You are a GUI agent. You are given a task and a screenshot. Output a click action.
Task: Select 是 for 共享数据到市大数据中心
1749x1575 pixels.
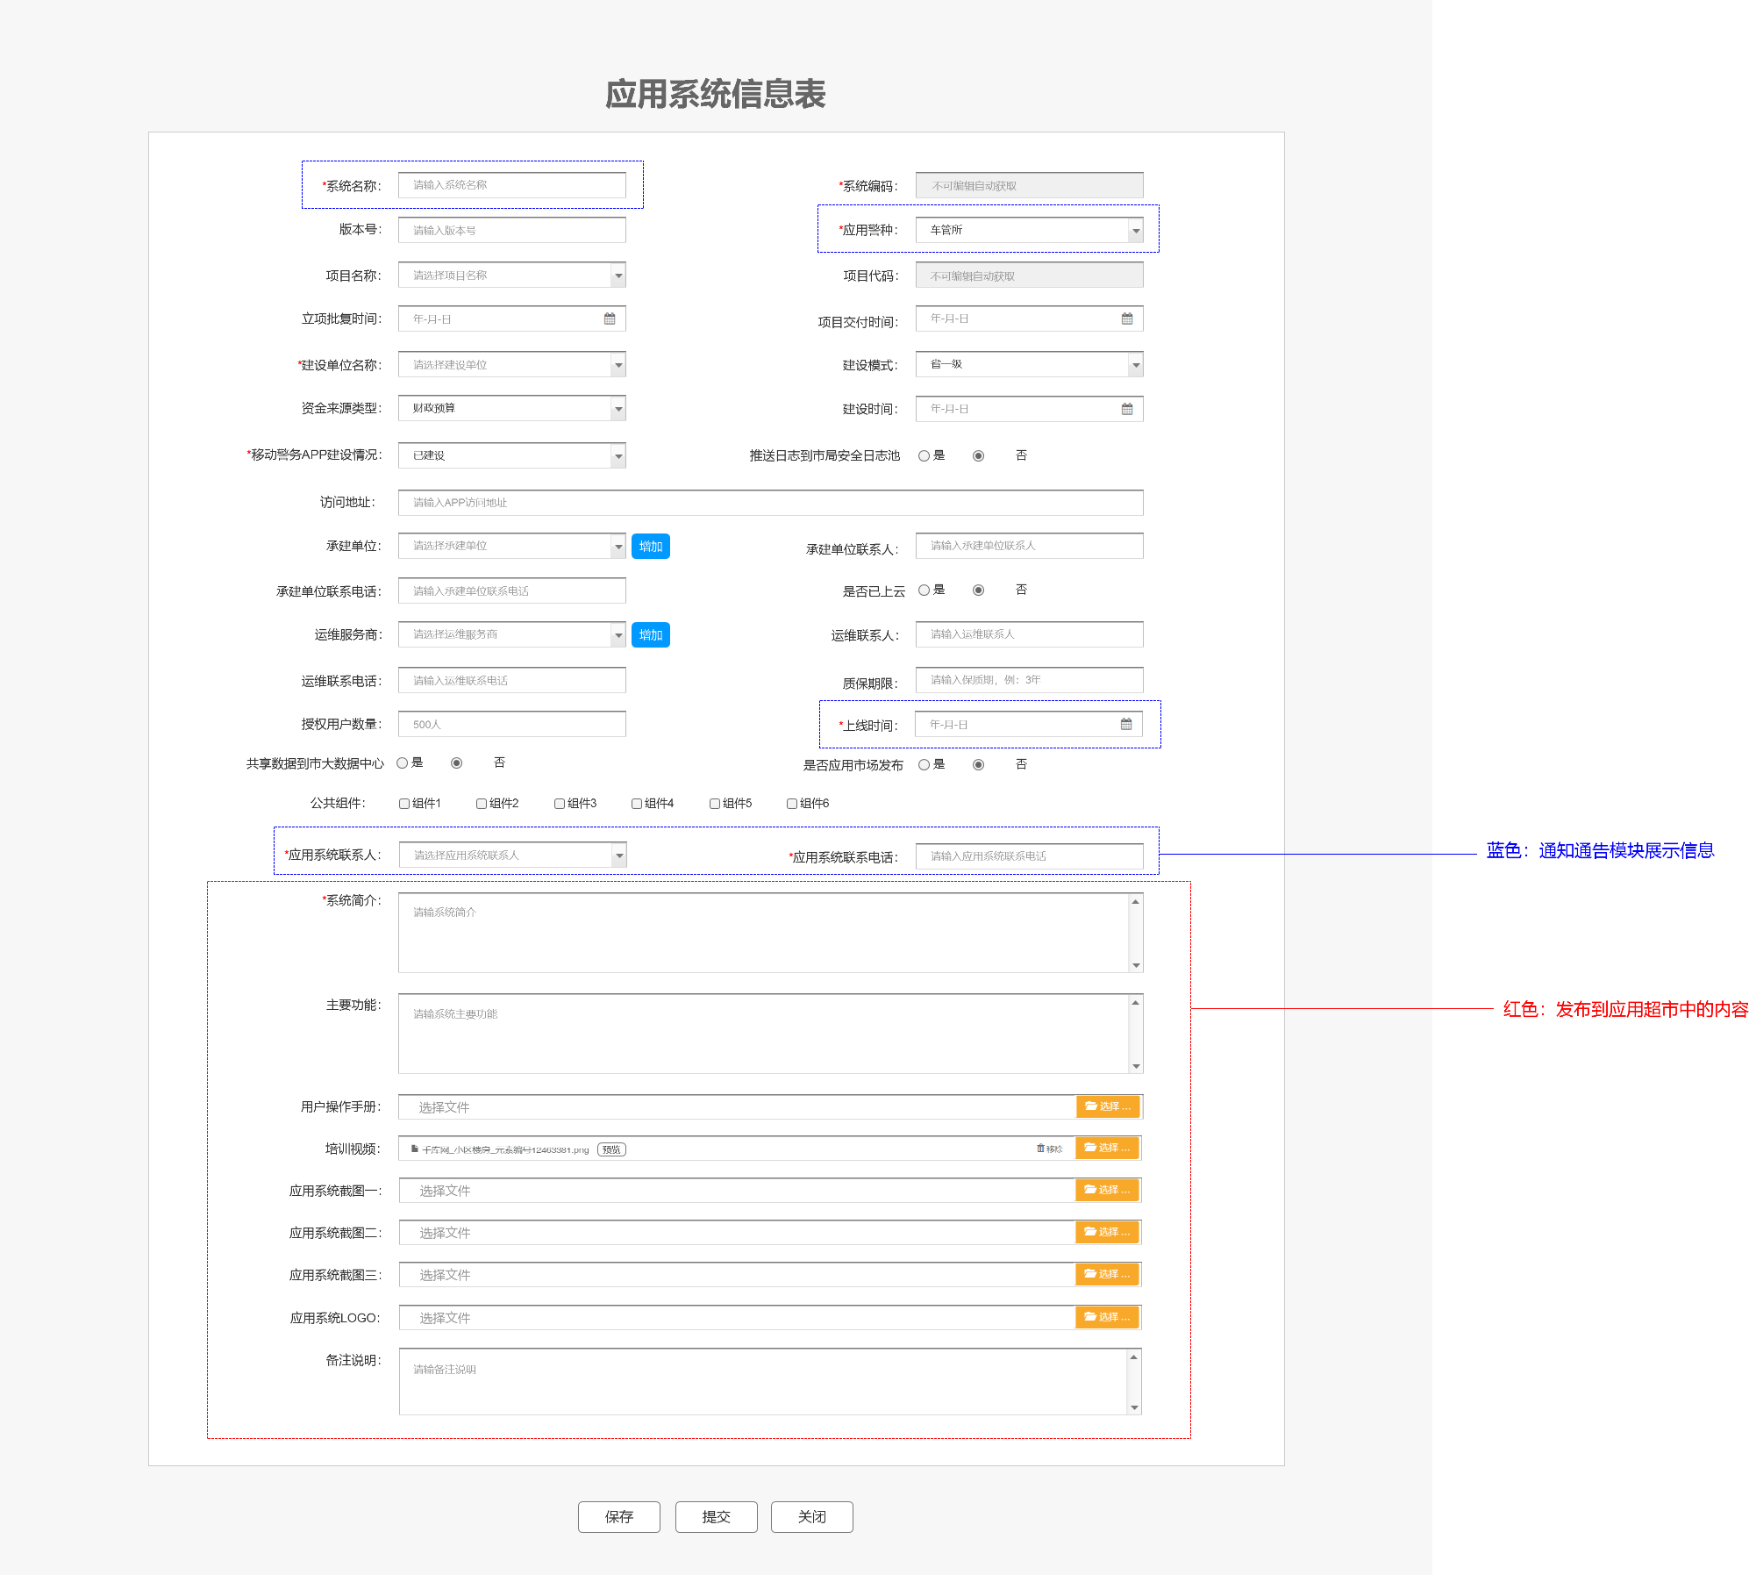point(402,763)
